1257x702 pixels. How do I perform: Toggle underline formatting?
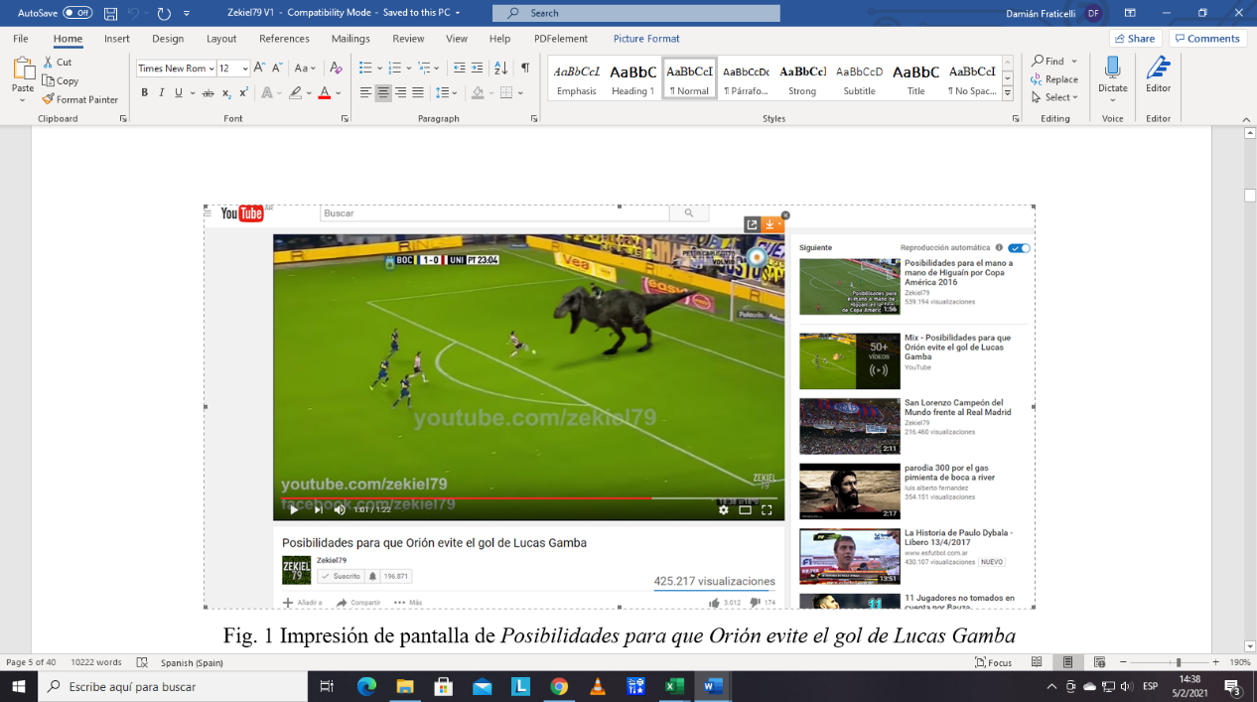click(x=179, y=92)
